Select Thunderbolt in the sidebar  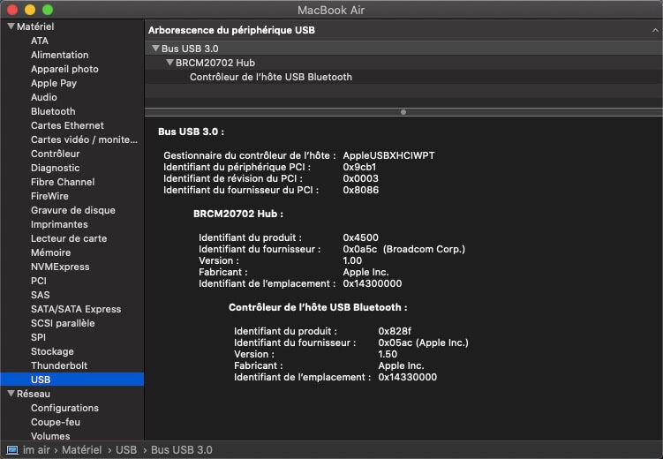pyautogui.click(x=59, y=365)
